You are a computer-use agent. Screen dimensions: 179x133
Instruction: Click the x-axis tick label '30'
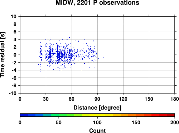pos(46,99)
